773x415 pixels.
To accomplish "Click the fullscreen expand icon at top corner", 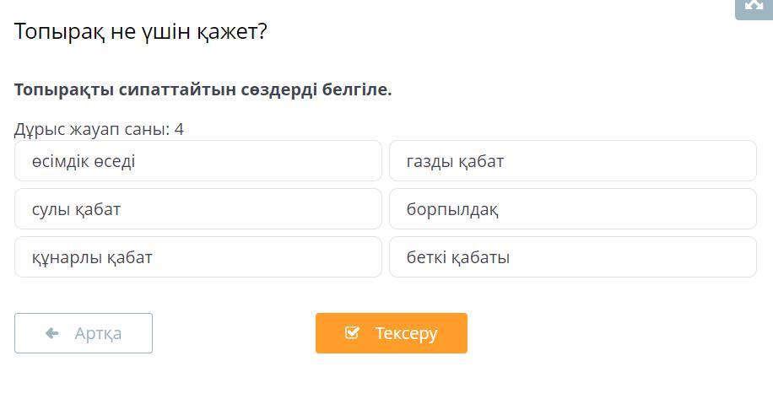I will 754,7.
